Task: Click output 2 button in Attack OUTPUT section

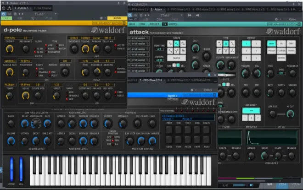Action: [x=256, y=44]
